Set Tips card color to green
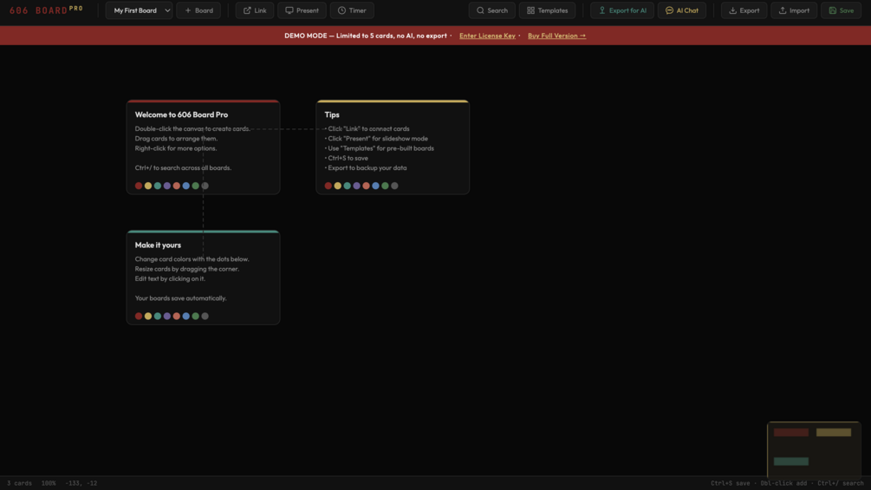871x490 pixels. click(x=385, y=186)
